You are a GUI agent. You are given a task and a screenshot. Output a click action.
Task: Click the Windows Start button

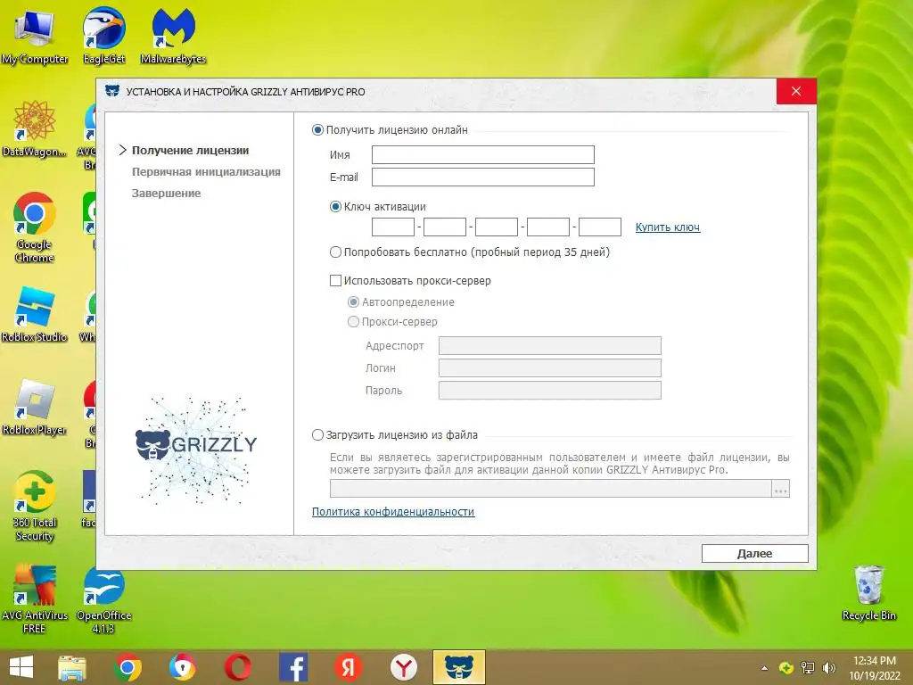(21, 667)
